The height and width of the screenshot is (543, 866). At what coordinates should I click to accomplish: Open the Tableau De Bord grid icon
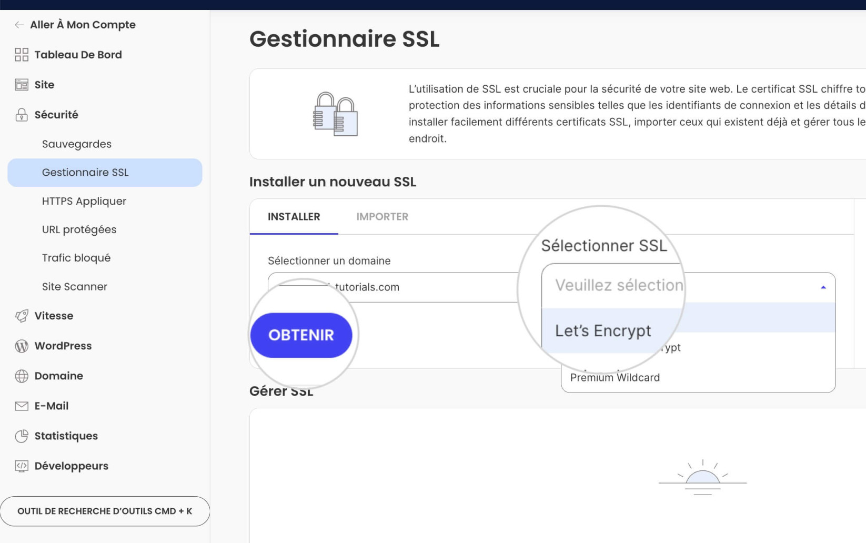(22, 55)
